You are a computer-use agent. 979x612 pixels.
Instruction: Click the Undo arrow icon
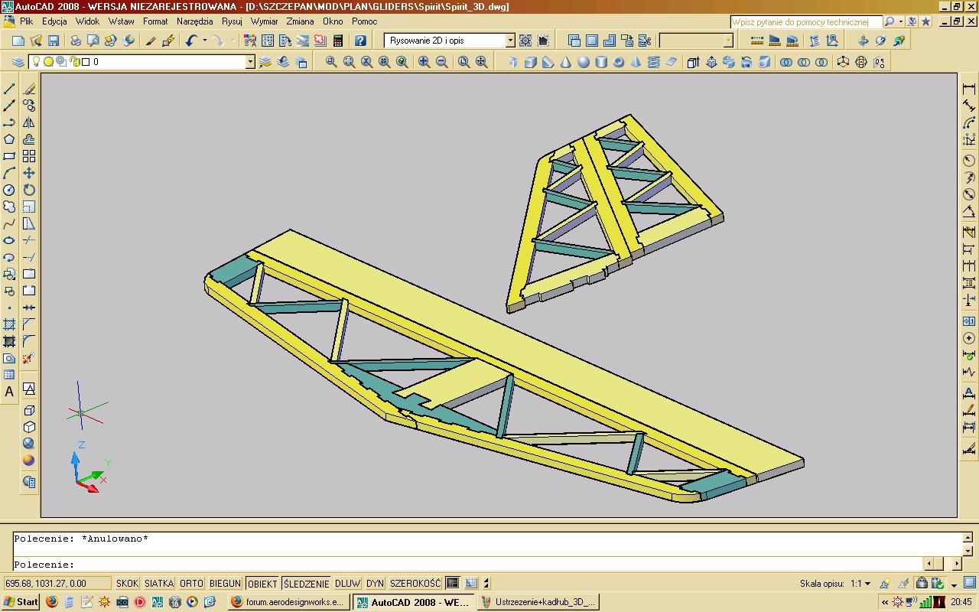191,41
